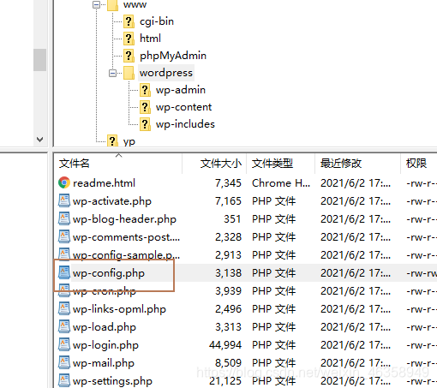The height and width of the screenshot is (388, 437).
Task: Click the left pane scrollbar thumb
Action: (39, 60)
